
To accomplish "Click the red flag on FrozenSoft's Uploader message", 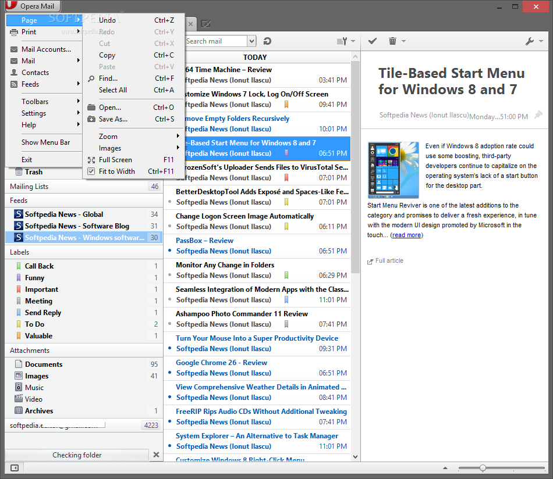I will coord(286,177).
